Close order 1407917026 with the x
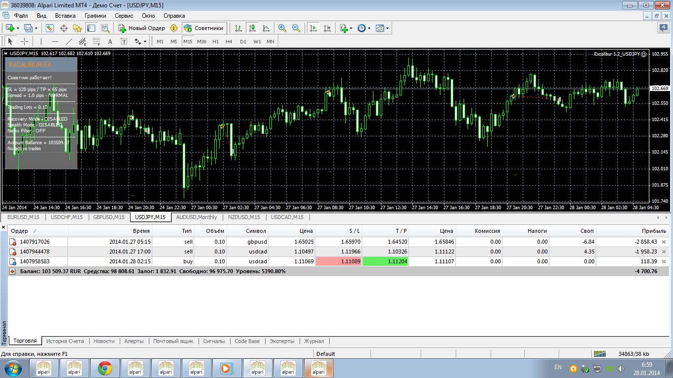Screen dimensions: 673x378 pyautogui.click(x=664, y=242)
